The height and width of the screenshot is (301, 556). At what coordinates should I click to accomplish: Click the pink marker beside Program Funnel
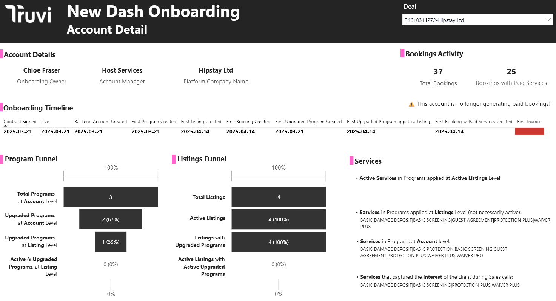(x=2, y=159)
